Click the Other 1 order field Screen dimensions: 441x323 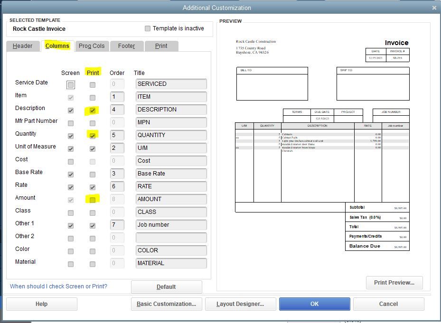tap(117, 225)
